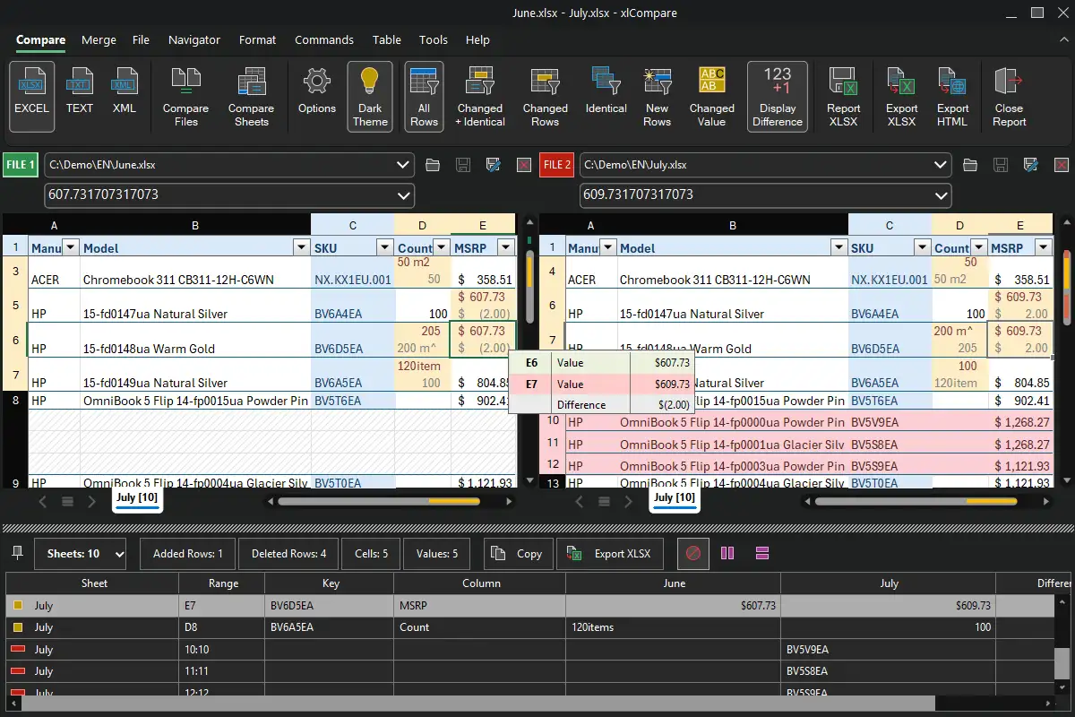Toggle the All Rows filter
The width and height of the screenshot is (1075, 717).
(424, 97)
